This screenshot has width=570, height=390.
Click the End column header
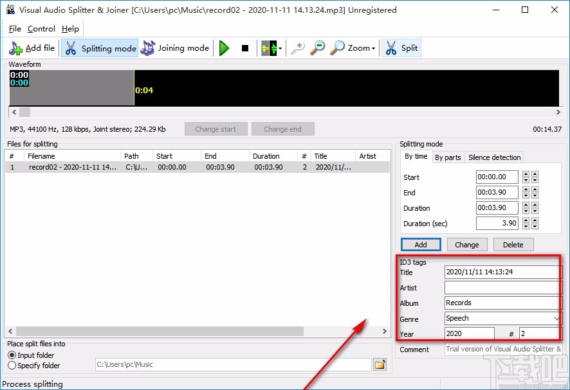pyautogui.click(x=225, y=156)
